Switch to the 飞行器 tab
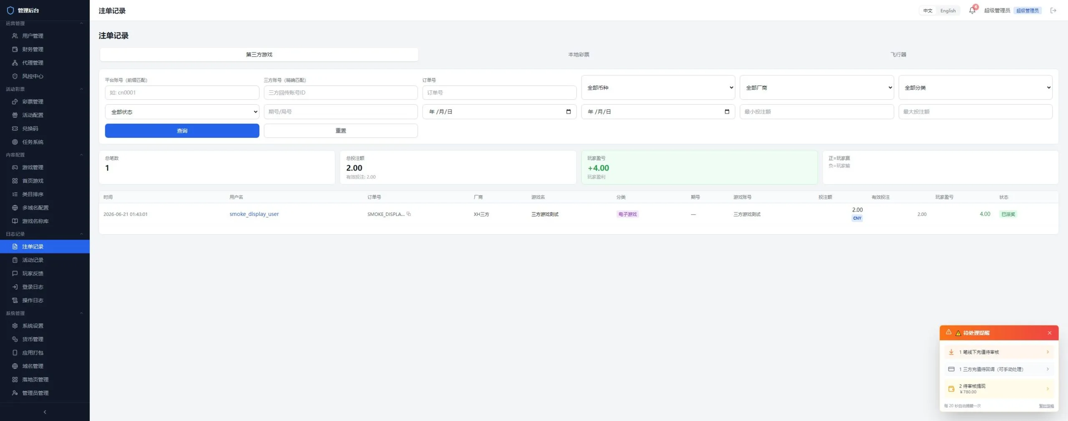1068x421 pixels. 898,55
